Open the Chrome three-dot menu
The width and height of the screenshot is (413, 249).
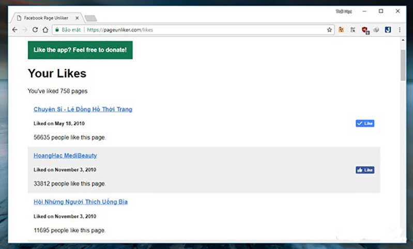400,30
